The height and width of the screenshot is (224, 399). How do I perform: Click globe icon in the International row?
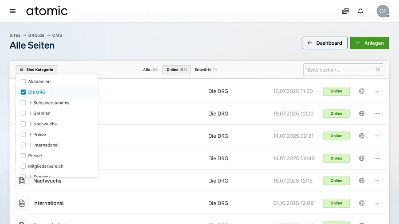point(362,203)
